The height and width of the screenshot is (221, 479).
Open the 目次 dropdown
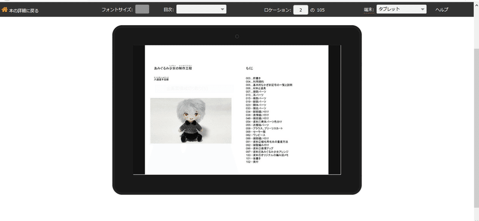coord(201,9)
